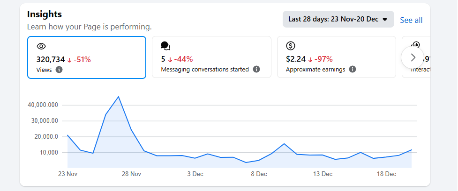The height and width of the screenshot is (191, 458).
Task: Select the Views metric card
Action: pyautogui.click(x=87, y=57)
